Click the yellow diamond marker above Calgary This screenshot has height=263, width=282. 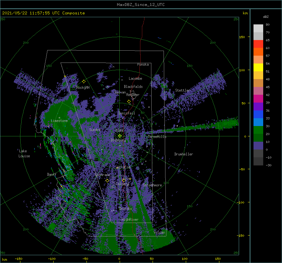124,180
